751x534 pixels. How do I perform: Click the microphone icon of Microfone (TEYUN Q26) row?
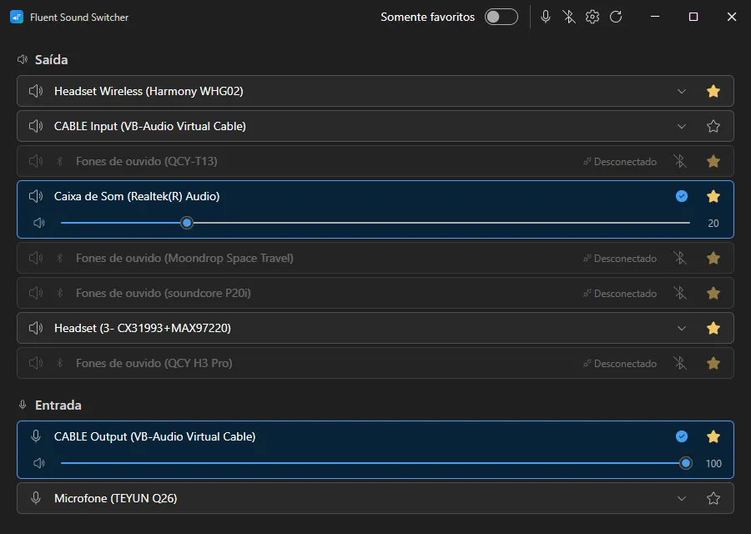tap(36, 498)
